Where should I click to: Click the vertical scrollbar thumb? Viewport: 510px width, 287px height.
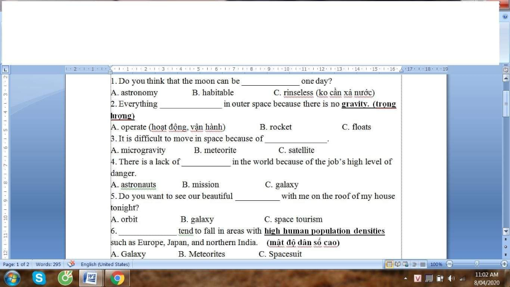click(x=506, y=104)
